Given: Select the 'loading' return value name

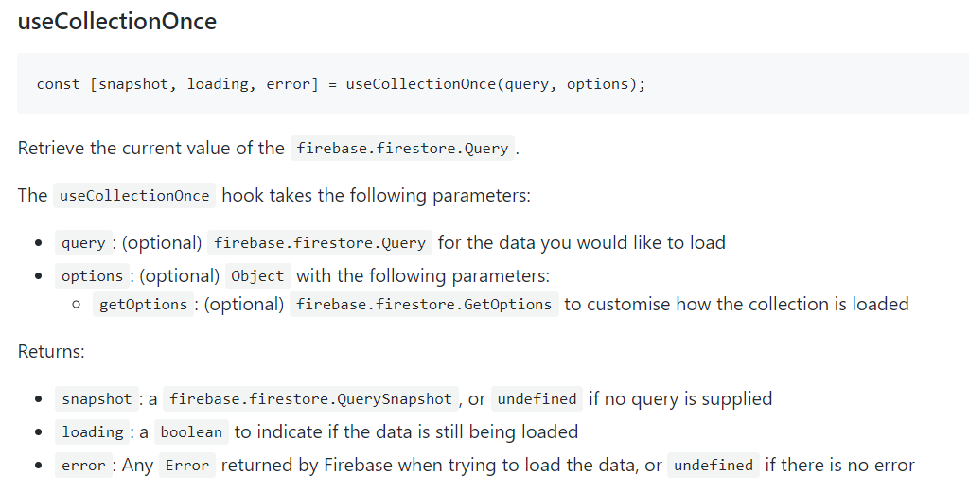Looking at the screenshot, I should [93, 432].
